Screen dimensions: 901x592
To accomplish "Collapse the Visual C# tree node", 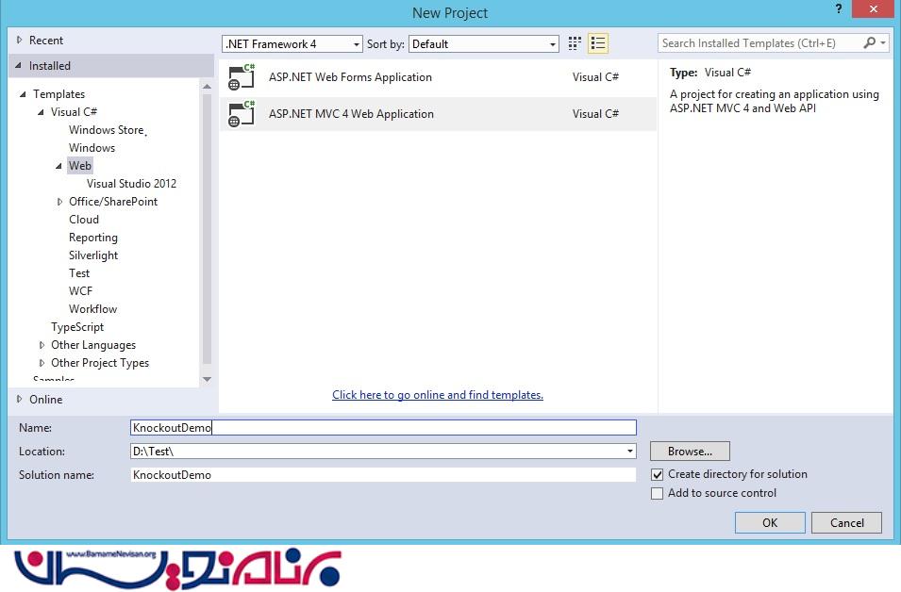I will pos(41,112).
